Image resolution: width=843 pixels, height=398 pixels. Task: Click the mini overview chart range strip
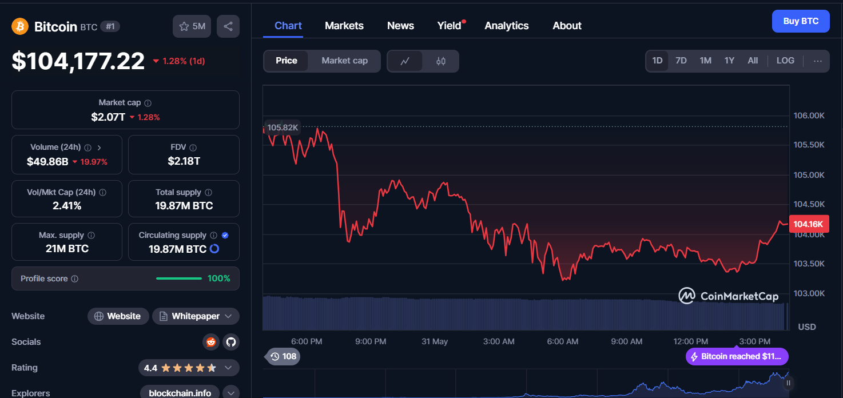526,383
